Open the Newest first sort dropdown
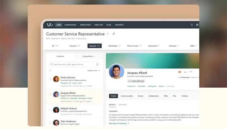The image size is (227, 129). point(93,71)
